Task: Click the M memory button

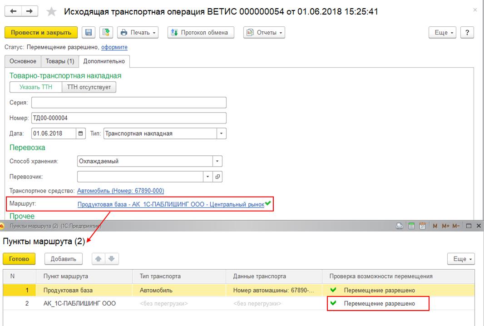Action: click(x=435, y=226)
